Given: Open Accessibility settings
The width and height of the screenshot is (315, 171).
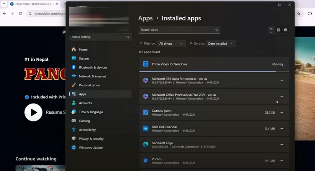Looking at the screenshot, I should tap(100, 130).
